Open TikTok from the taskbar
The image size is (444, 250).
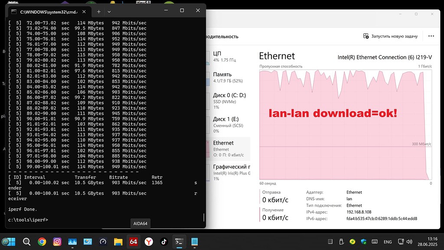[164, 241]
